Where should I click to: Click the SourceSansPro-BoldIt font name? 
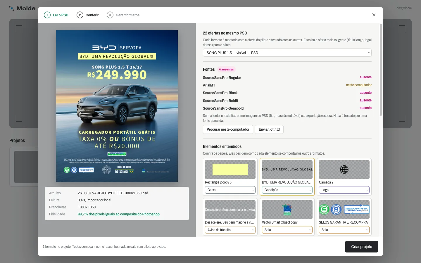220,101
